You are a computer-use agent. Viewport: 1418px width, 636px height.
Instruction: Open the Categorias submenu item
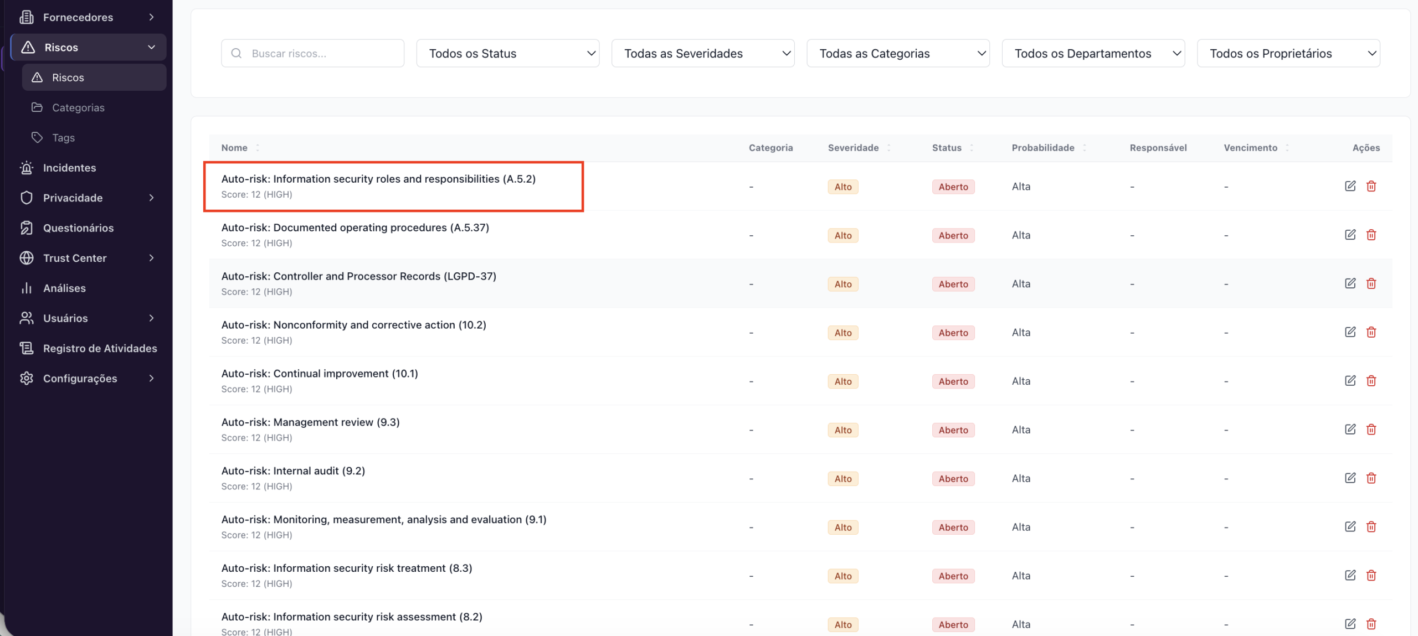coord(94,107)
